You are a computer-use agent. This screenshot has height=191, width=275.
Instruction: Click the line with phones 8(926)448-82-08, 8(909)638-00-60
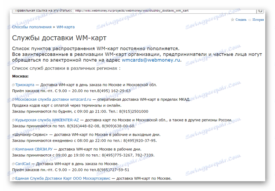(74, 126)
